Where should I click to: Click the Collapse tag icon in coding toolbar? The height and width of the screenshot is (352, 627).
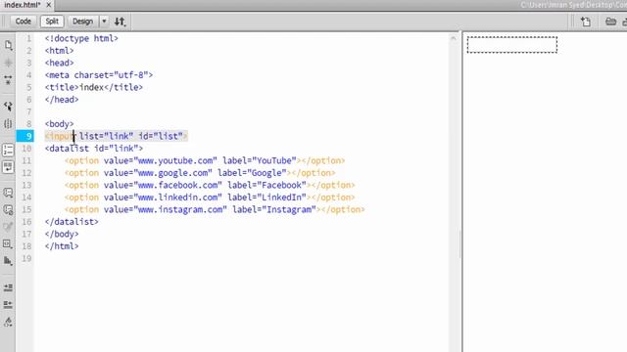pyautogui.click(x=8, y=80)
